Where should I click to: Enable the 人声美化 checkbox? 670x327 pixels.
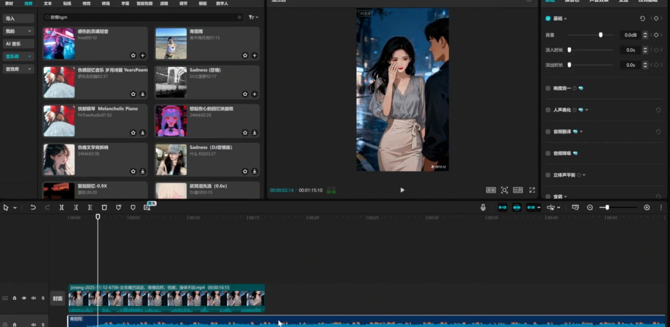click(548, 110)
